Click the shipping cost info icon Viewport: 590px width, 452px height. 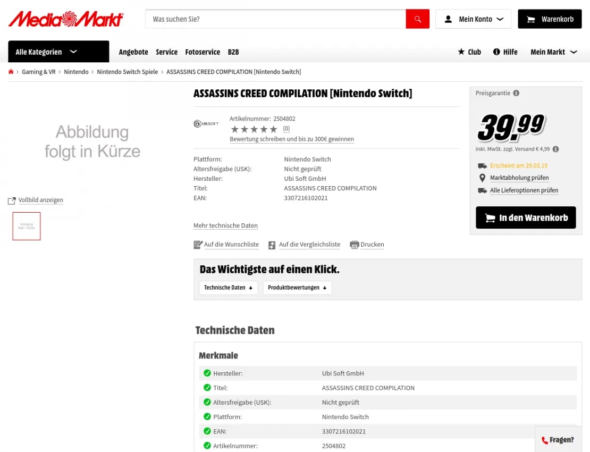point(555,149)
